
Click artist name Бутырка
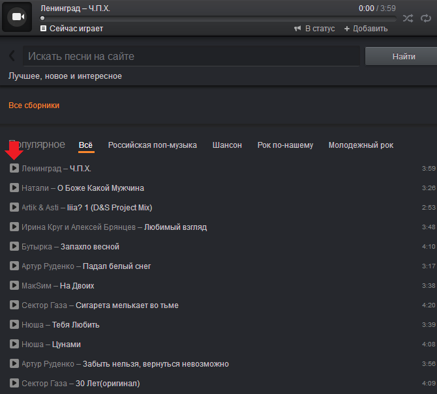pos(37,247)
